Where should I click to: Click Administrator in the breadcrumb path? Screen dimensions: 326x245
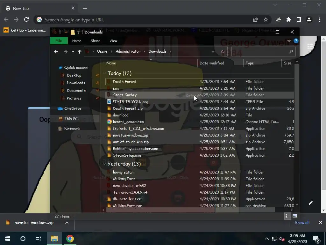(x=128, y=51)
